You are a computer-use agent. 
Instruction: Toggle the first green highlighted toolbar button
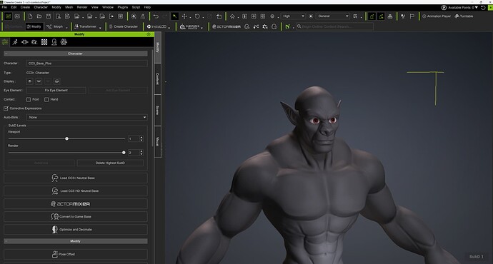click(x=372, y=16)
